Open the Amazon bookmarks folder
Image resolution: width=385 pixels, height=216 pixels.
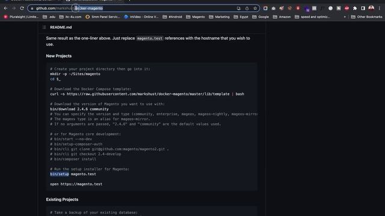pos(282,17)
